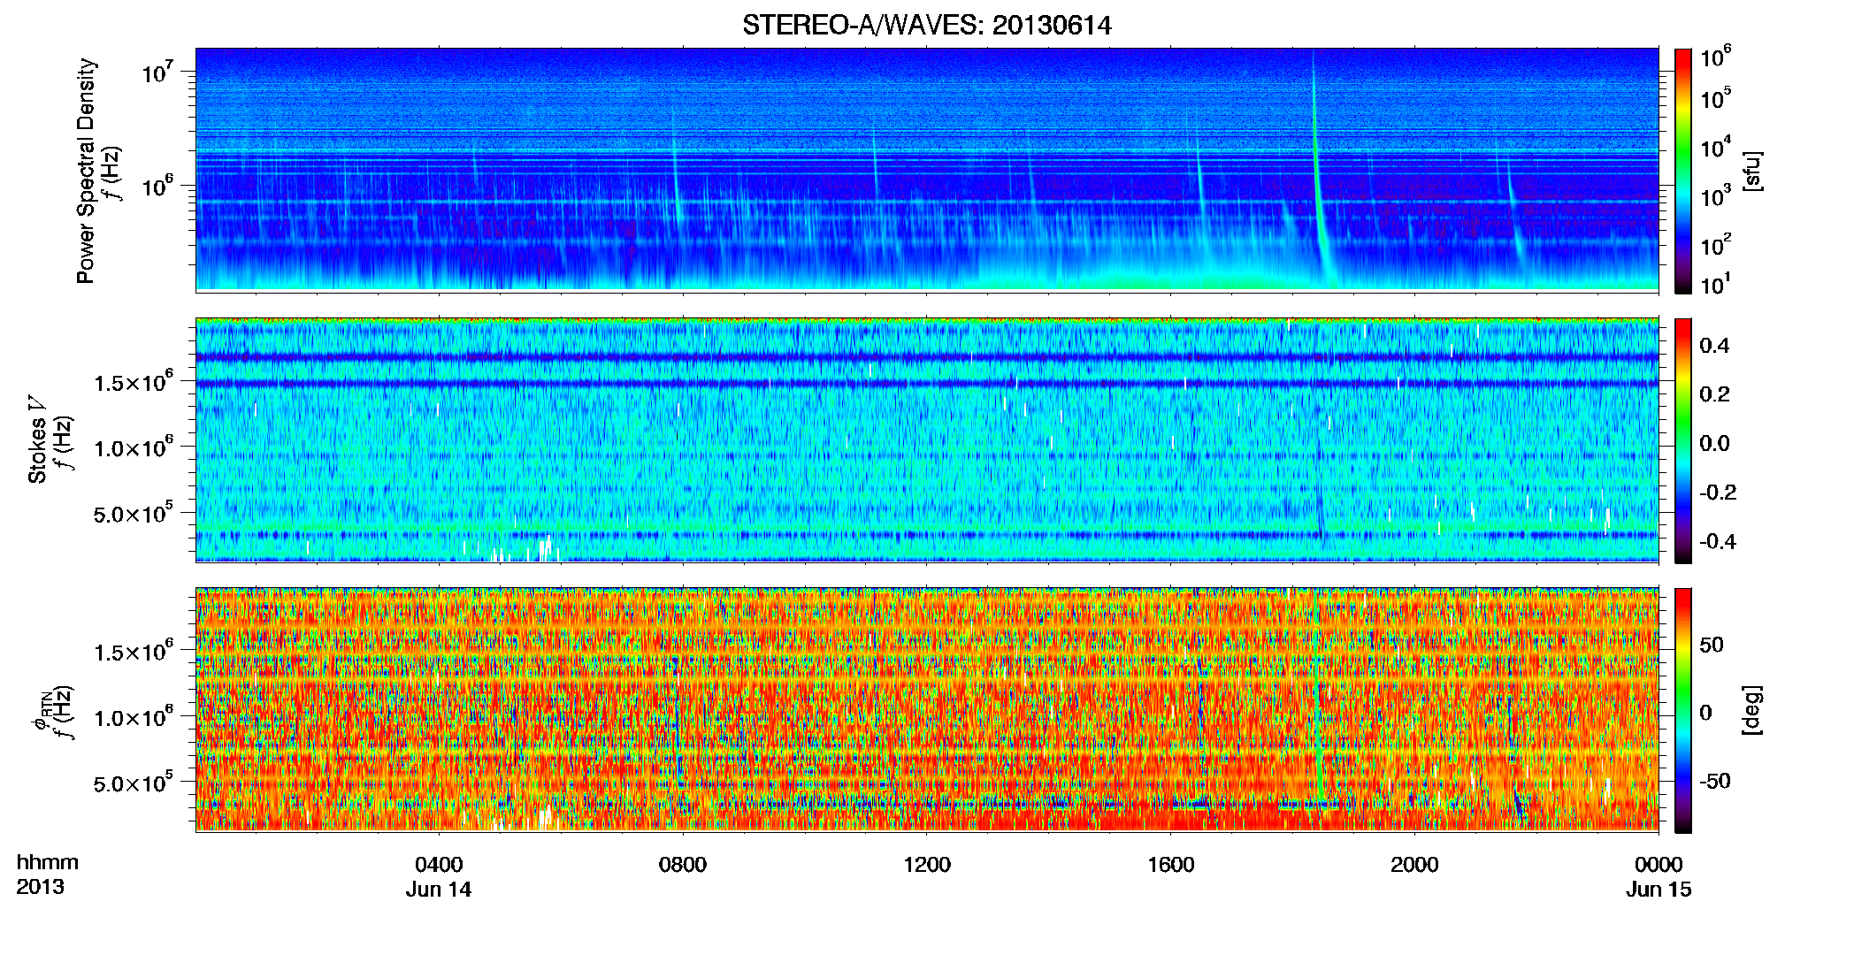The height and width of the screenshot is (955, 1854).
Task: Click the 1.5×10^6 tick of the φRTN panel
Action: 134,651
